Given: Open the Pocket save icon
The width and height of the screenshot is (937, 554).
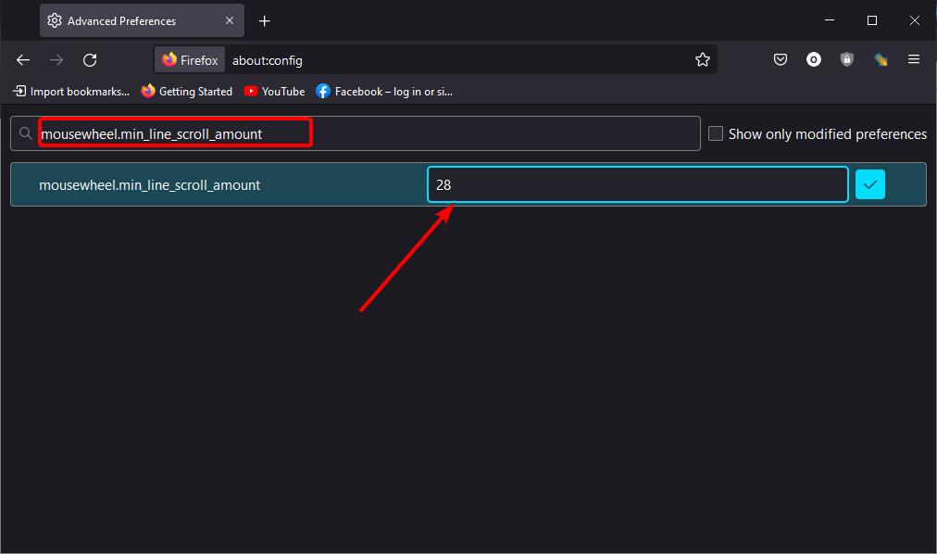Looking at the screenshot, I should pos(781,59).
